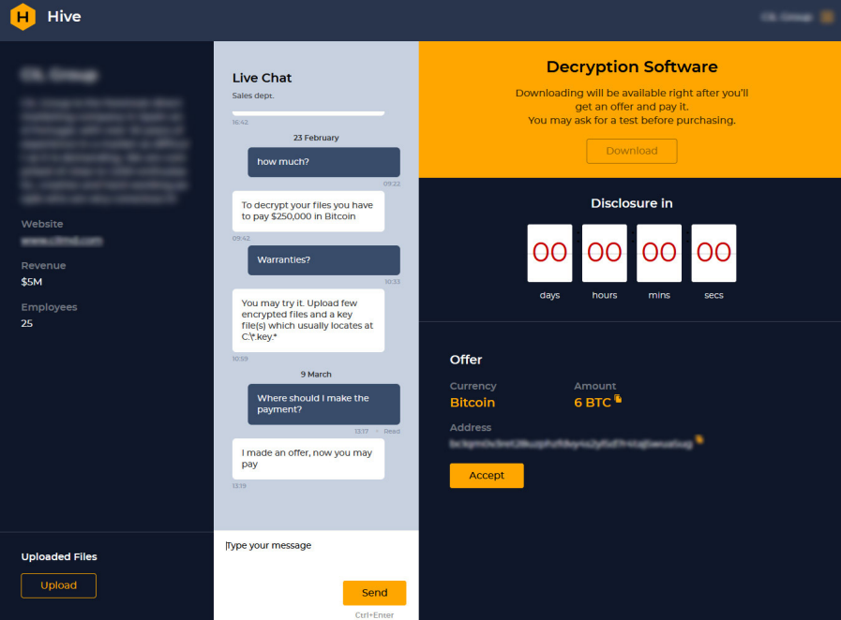Click the Hive brand name in header
This screenshot has height=620, width=841.
point(62,16)
